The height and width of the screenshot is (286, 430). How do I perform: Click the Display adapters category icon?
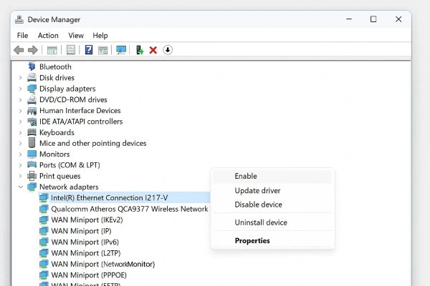click(32, 89)
